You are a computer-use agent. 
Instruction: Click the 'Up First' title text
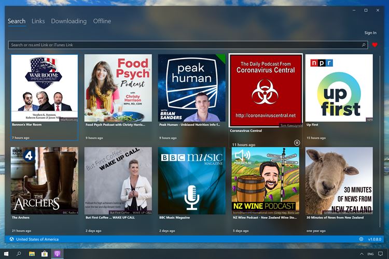point(312,125)
